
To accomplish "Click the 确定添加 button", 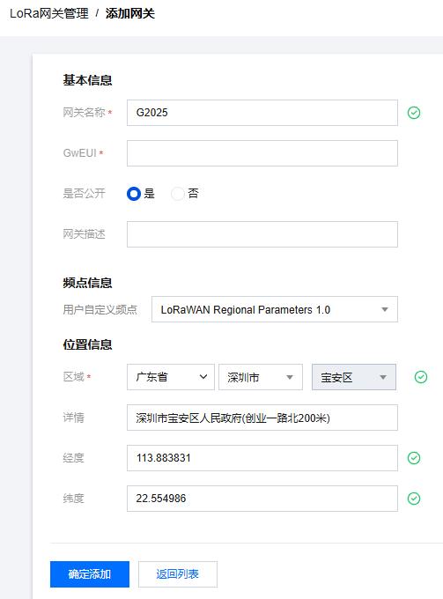I will coord(90,574).
